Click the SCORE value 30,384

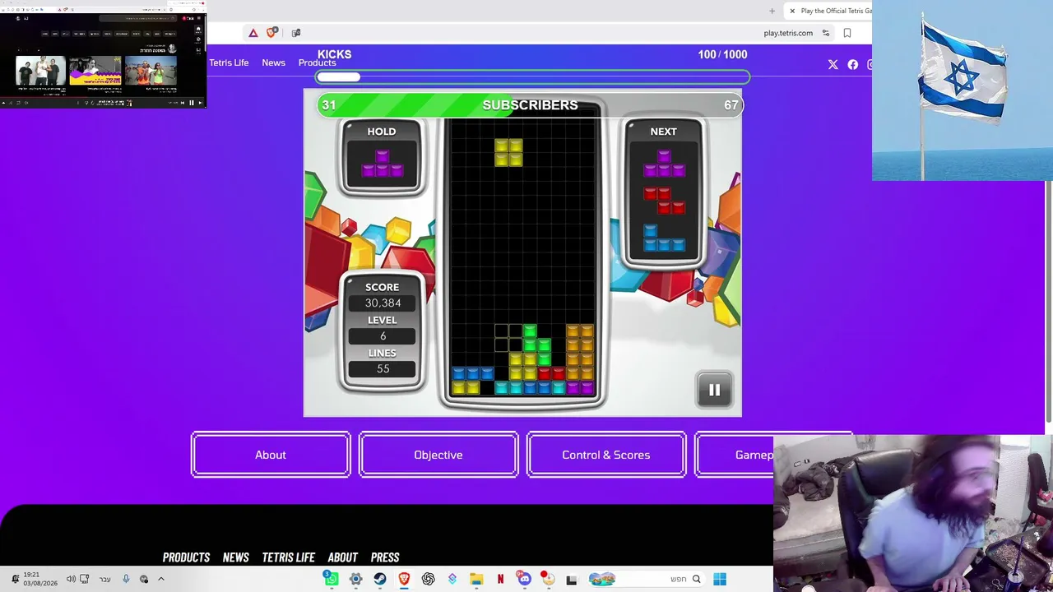[383, 303]
